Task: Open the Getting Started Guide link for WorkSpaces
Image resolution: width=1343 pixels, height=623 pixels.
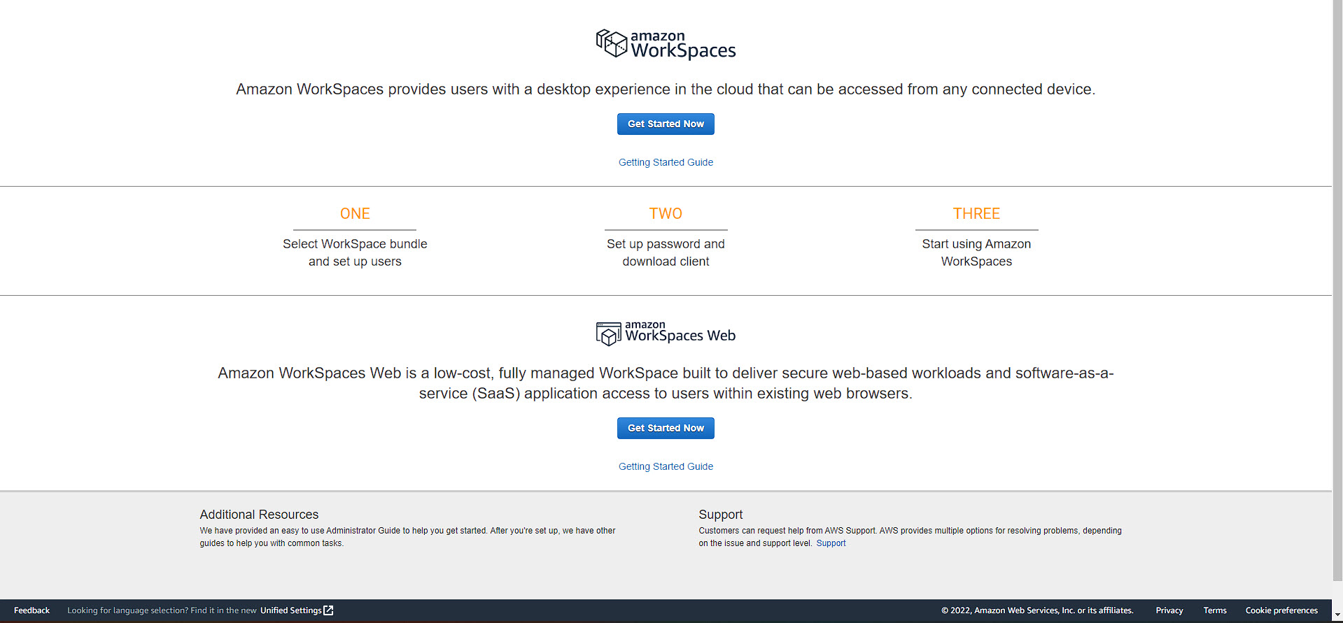Action: tap(665, 162)
